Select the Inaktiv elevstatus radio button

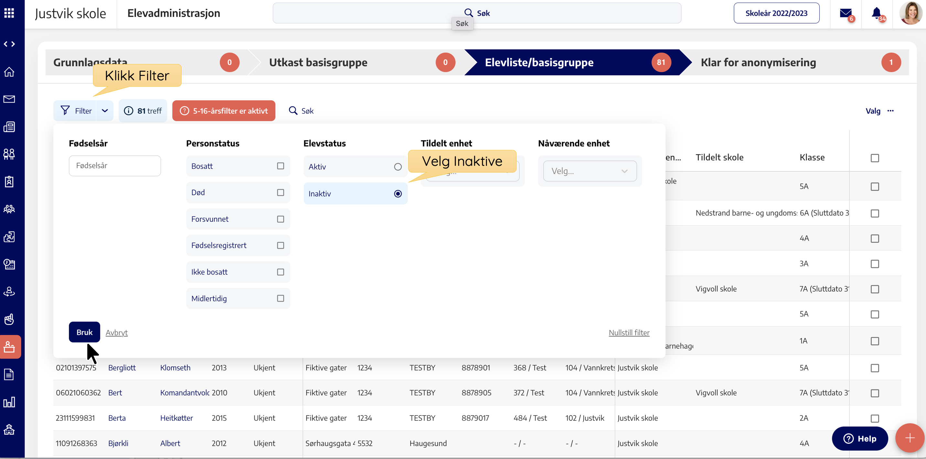(398, 193)
